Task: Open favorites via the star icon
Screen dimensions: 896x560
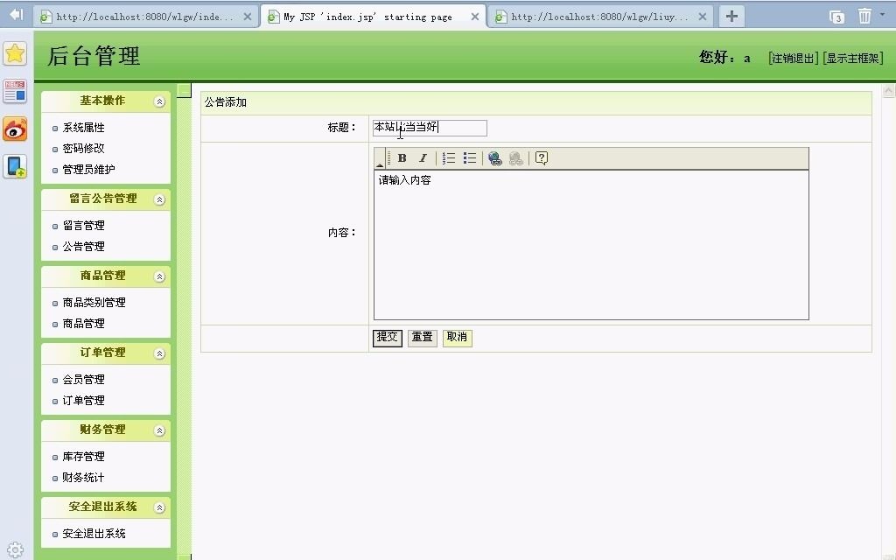Action: (x=14, y=53)
